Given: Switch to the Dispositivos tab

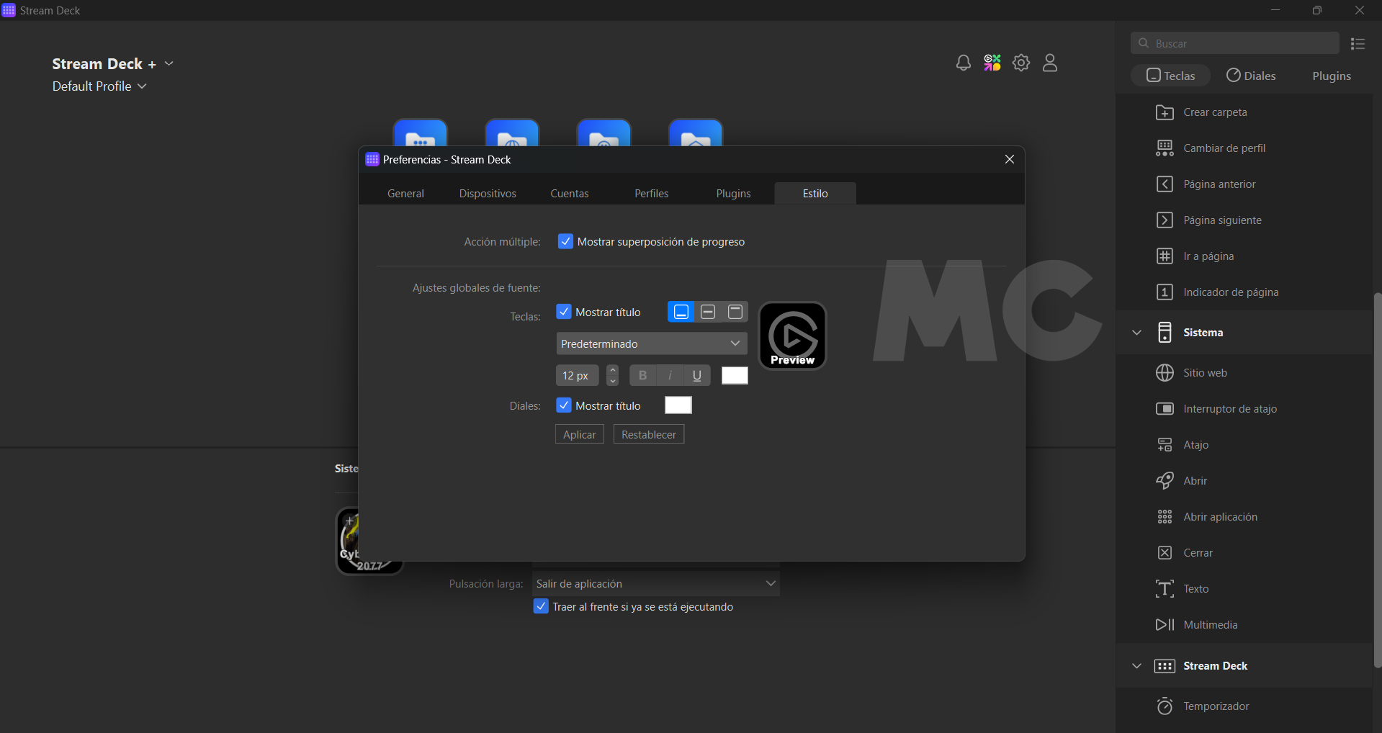Looking at the screenshot, I should tap(488, 194).
